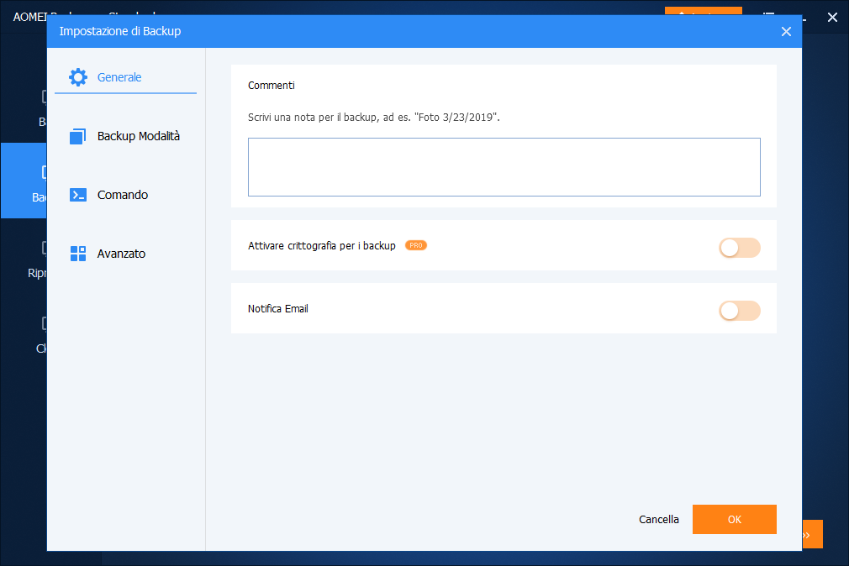The height and width of the screenshot is (566, 849).
Task: Select the Generale gear icon
Action: pyautogui.click(x=78, y=77)
